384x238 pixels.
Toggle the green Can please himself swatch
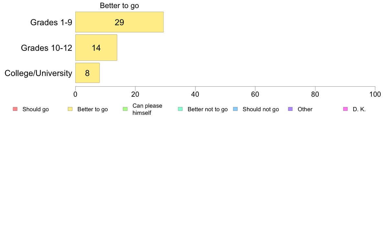point(125,109)
